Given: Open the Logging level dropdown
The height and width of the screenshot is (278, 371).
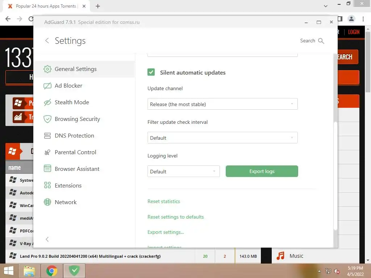Looking at the screenshot, I should coord(184,171).
